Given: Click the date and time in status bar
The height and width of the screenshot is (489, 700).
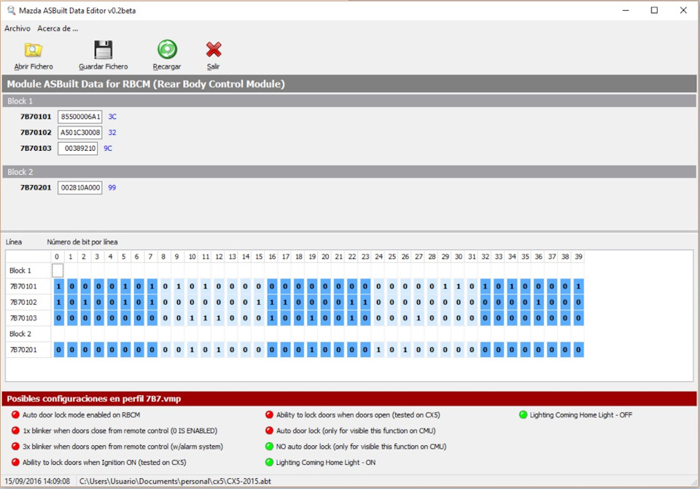Looking at the screenshot, I should 37,482.
